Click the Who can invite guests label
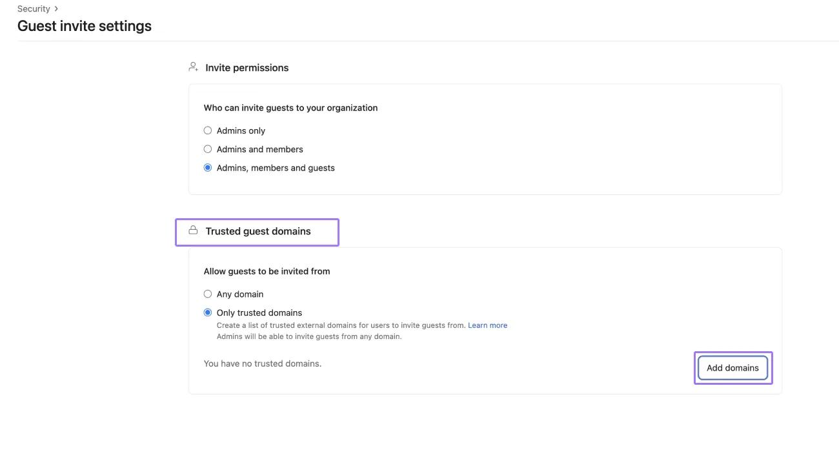Screen dimensions: 839x470 [x=290, y=107]
